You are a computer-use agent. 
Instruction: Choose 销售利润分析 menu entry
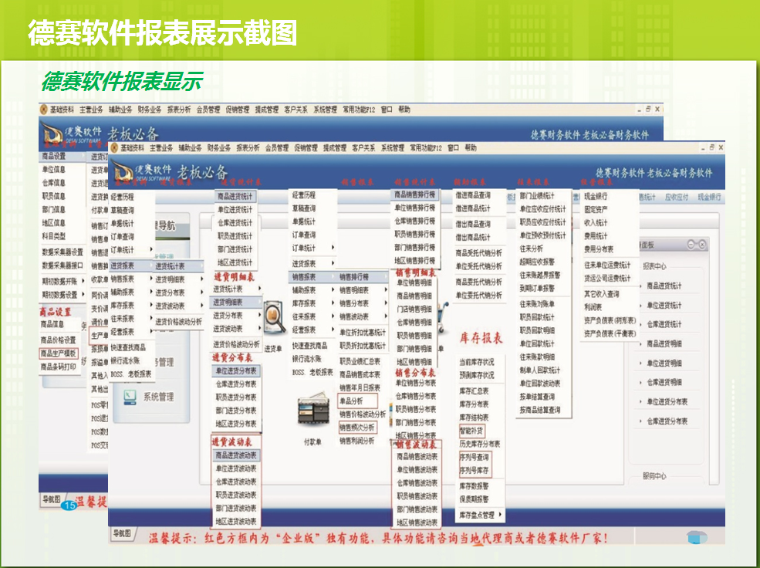tap(356, 441)
